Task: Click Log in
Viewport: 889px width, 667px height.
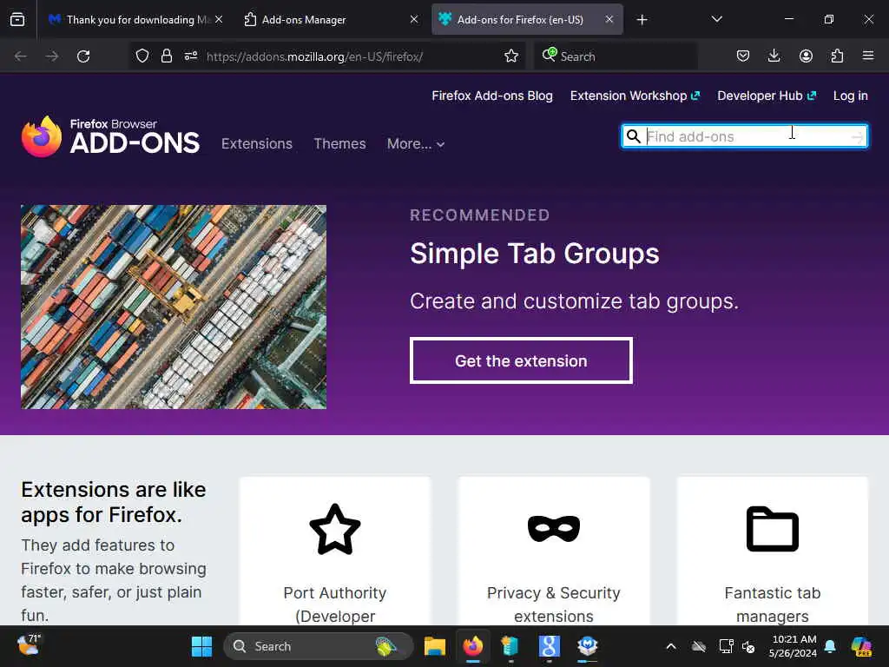Action: click(851, 96)
